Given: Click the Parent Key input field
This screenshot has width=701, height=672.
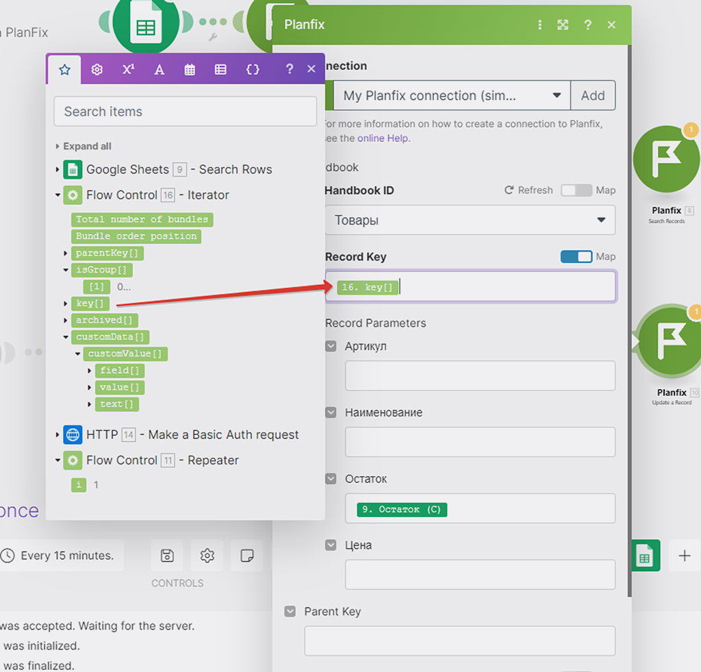Looking at the screenshot, I should coord(459,641).
